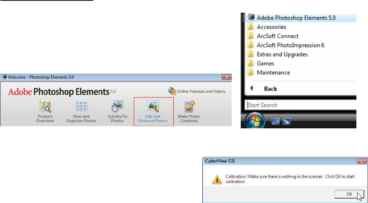Launch Edit and Enhance Photos
The image size is (368, 203).
pyautogui.click(x=153, y=112)
